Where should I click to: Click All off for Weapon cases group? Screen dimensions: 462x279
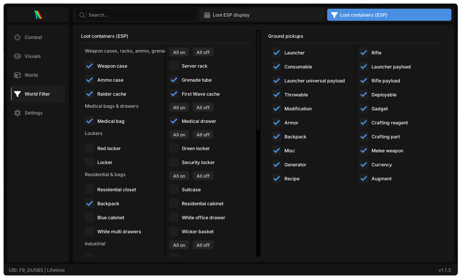pyautogui.click(x=203, y=52)
